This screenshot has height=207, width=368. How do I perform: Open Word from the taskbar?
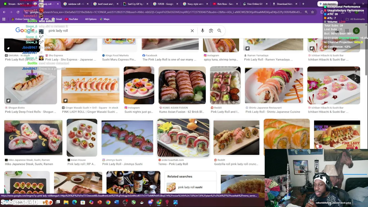point(116,202)
